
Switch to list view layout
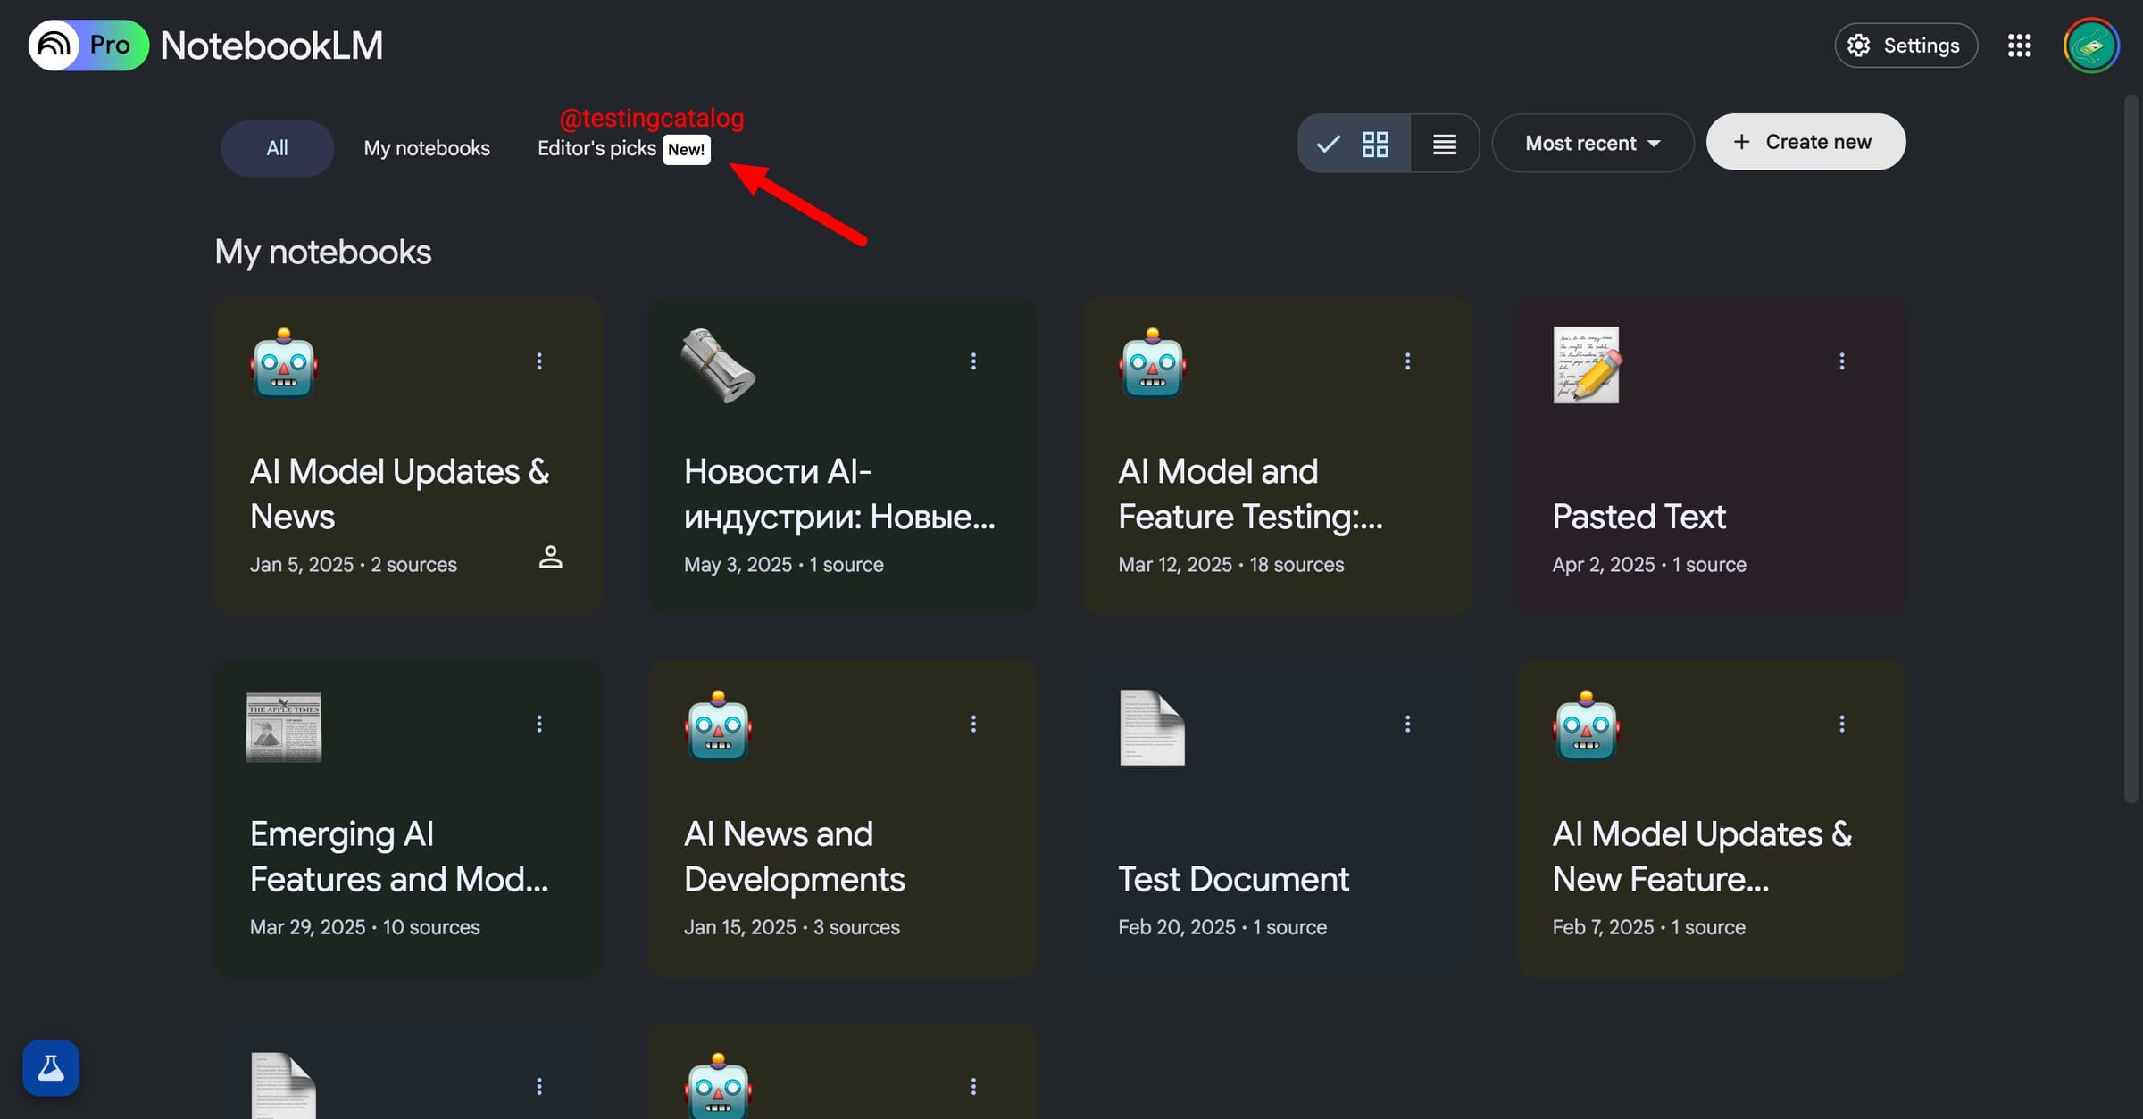pos(1444,143)
